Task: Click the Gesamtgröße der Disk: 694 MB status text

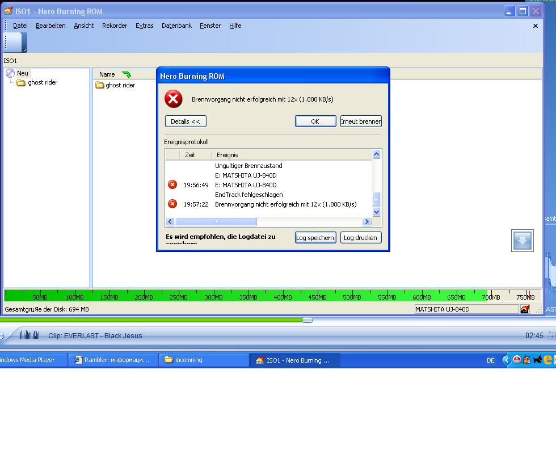Action: (47, 309)
